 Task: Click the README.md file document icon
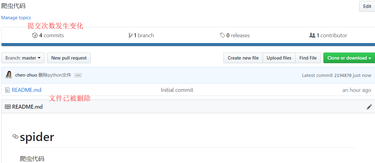[x=7, y=90]
